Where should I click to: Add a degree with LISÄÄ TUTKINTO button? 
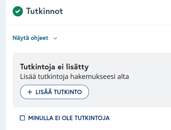pyautogui.click(x=55, y=92)
